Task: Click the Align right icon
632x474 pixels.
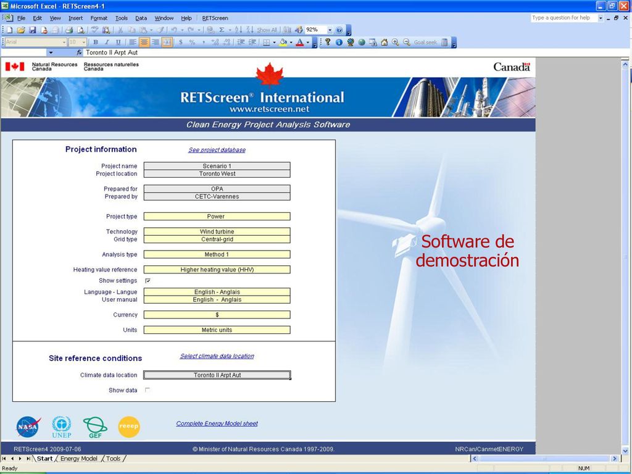Action: (x=155, y=42)
